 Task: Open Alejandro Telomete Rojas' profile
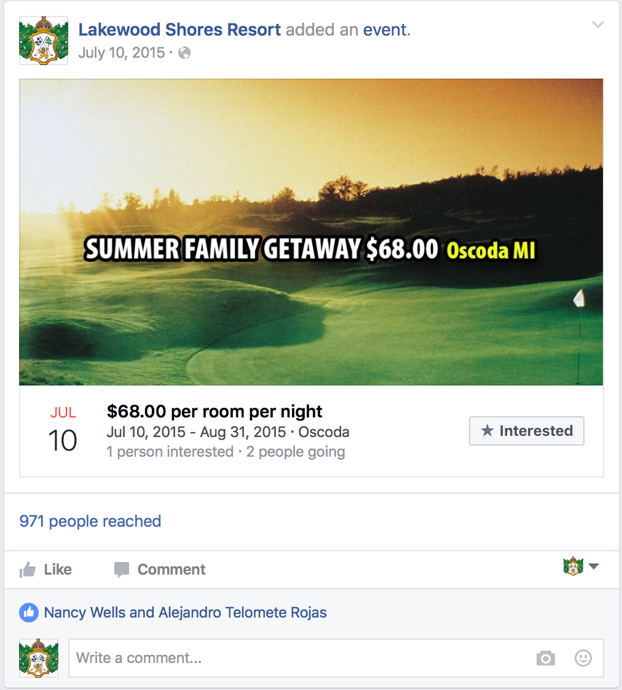tap(243, 613)
